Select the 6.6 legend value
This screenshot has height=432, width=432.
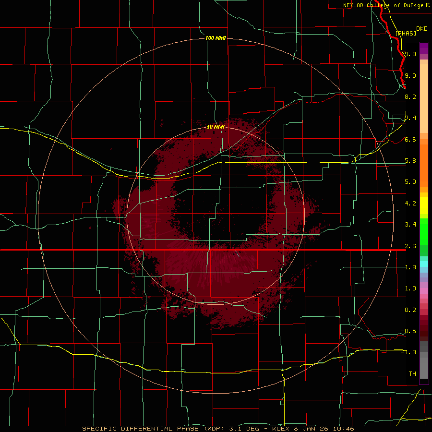410,139
